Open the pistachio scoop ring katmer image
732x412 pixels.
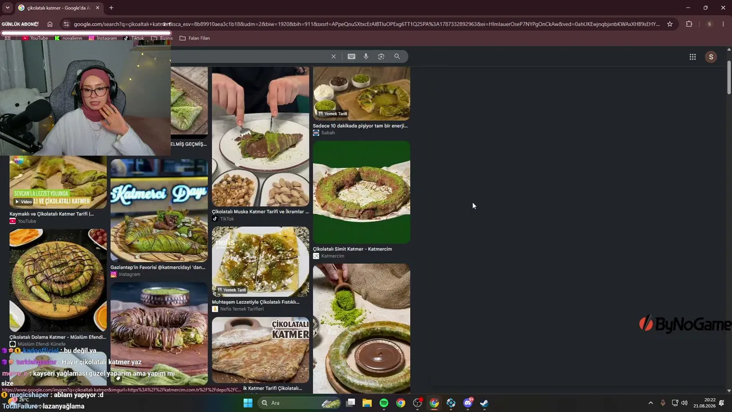tap(361, 328)
